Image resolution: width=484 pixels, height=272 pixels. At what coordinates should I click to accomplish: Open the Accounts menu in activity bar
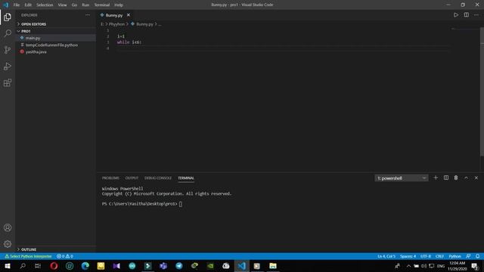[x=8, y=227]
